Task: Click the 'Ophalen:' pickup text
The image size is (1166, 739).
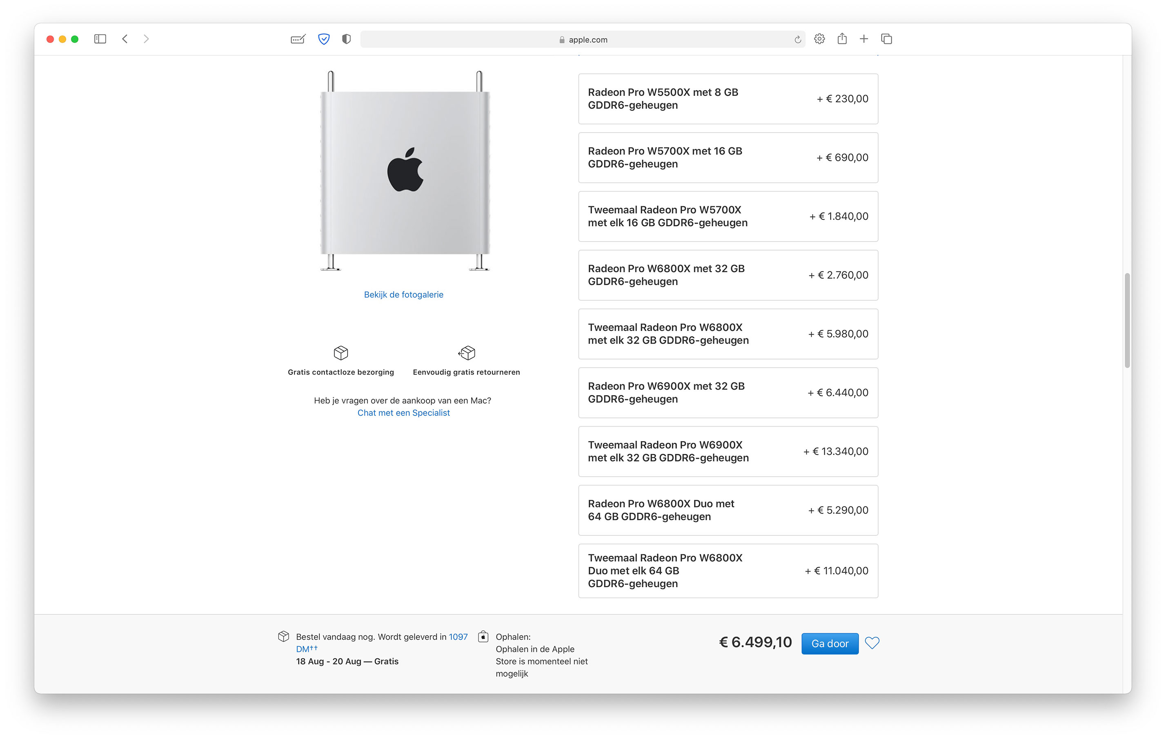Action: coord(513,637)
